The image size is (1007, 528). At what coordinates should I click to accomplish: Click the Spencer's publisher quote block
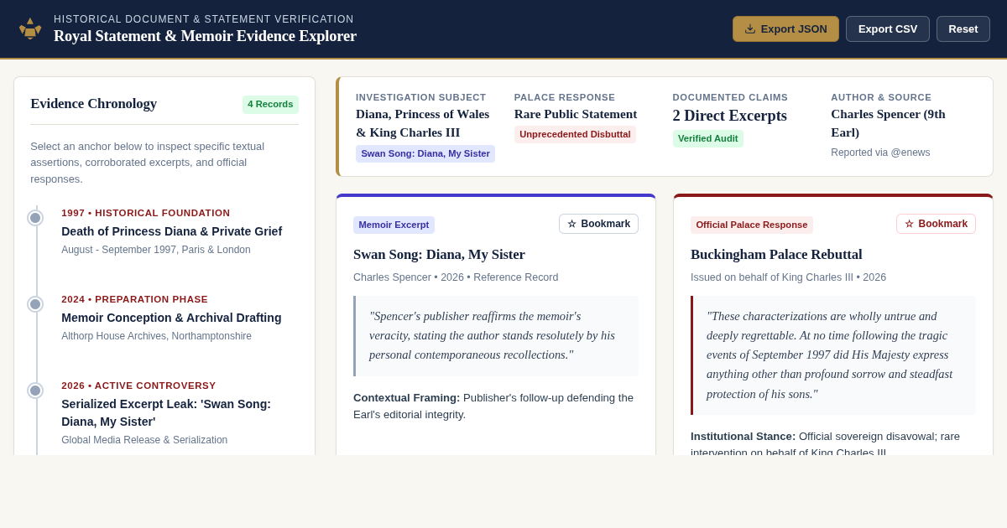coord(496,336)
